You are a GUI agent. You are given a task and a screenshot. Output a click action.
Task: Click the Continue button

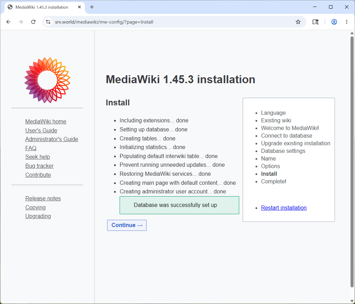[127, 225]
